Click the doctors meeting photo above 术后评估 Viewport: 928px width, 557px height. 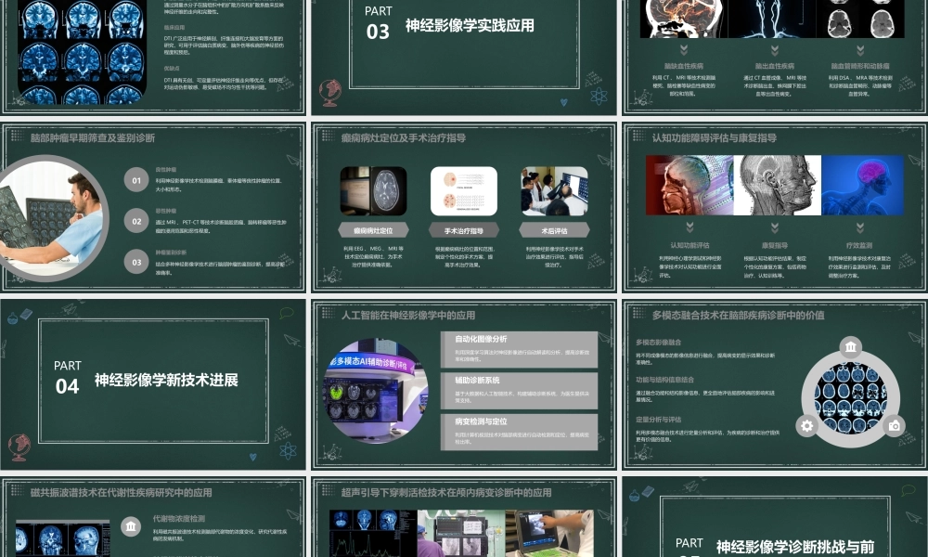coord(554,190)
